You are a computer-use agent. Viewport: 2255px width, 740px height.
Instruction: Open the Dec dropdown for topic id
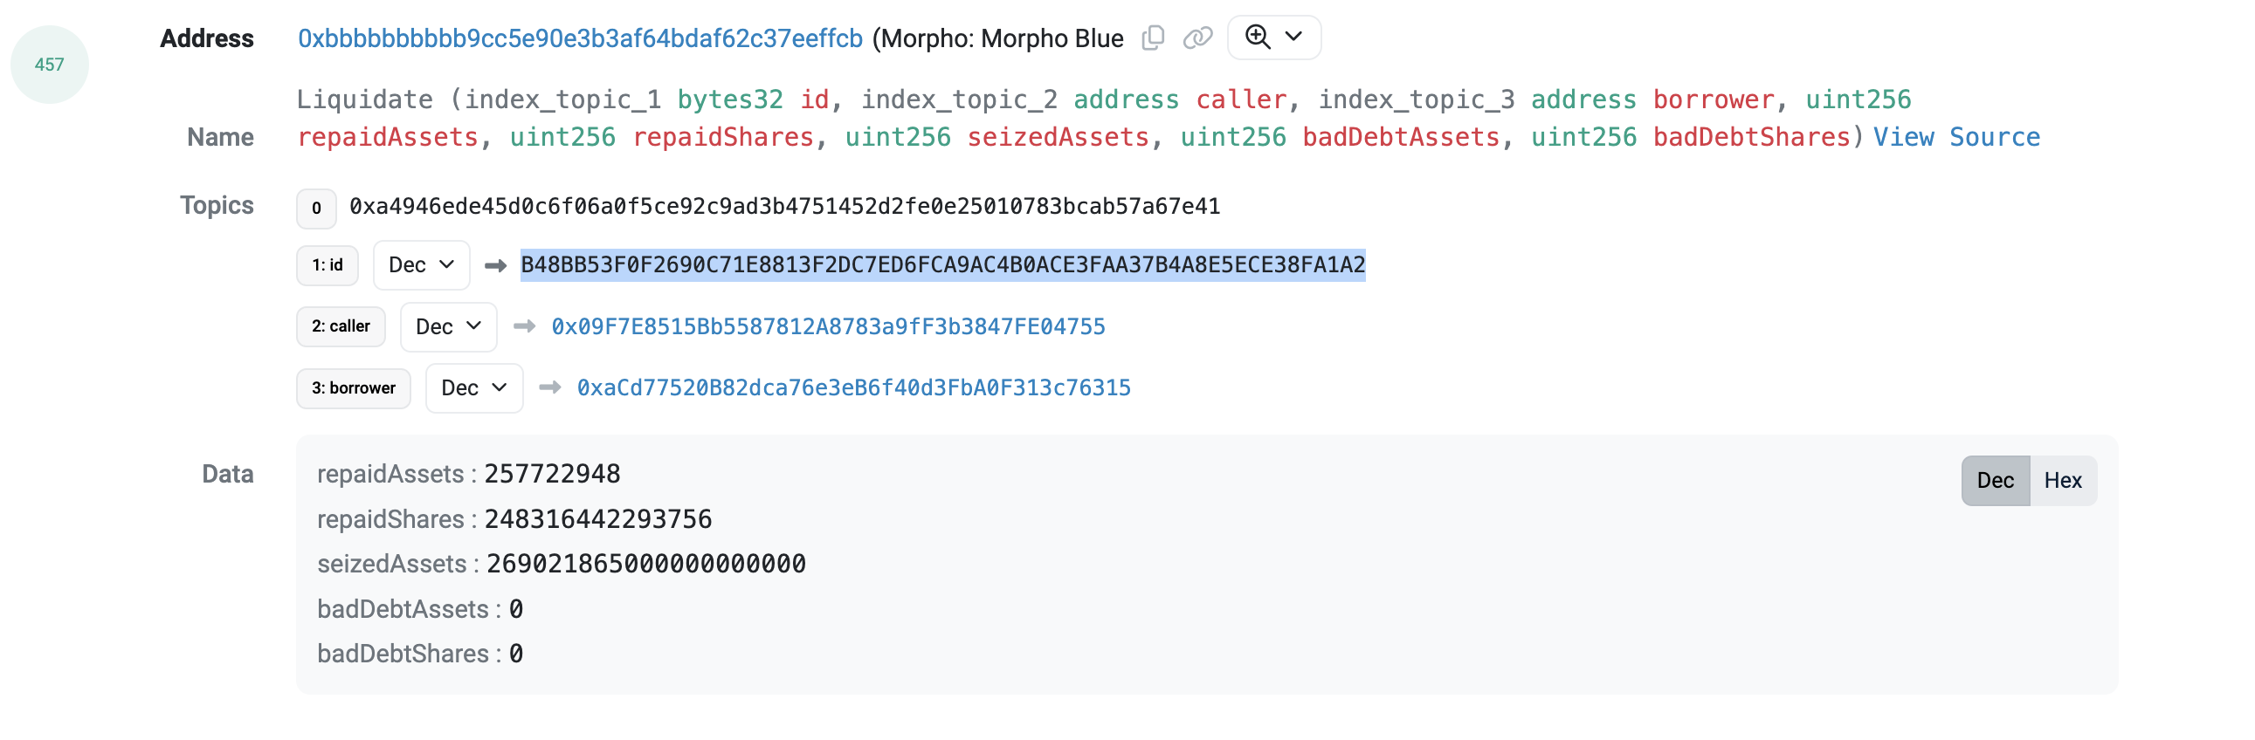420,264
